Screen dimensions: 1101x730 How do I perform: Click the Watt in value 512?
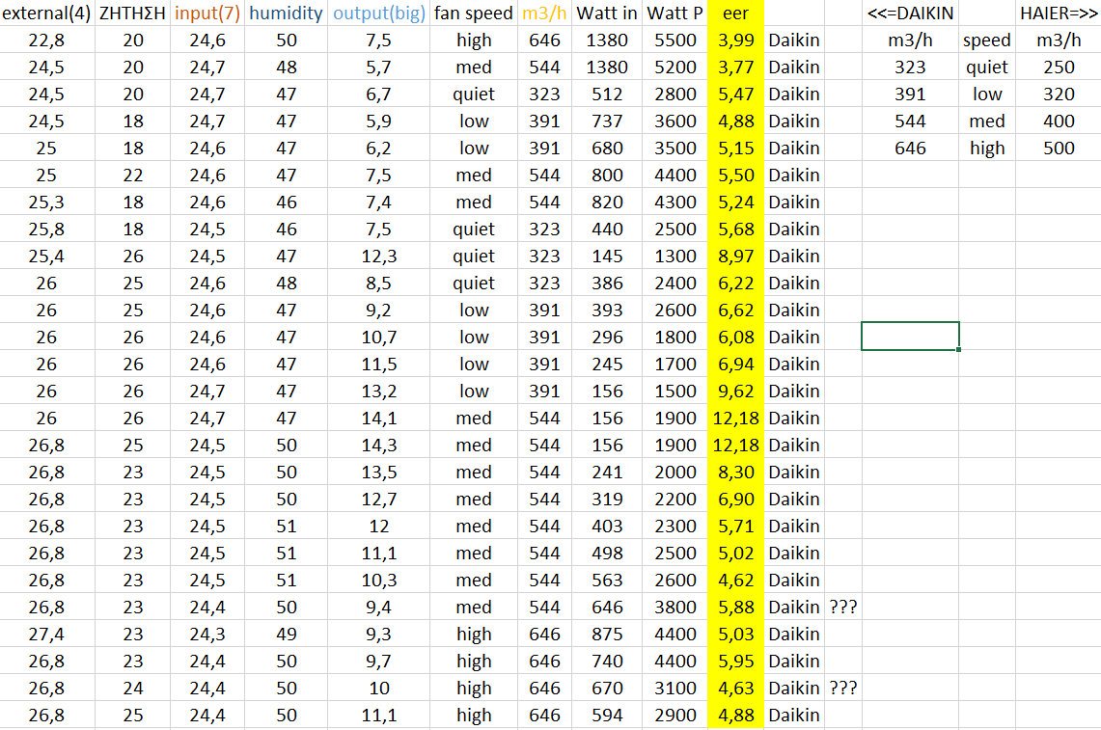pyautogui.click(x=607, y=95)
